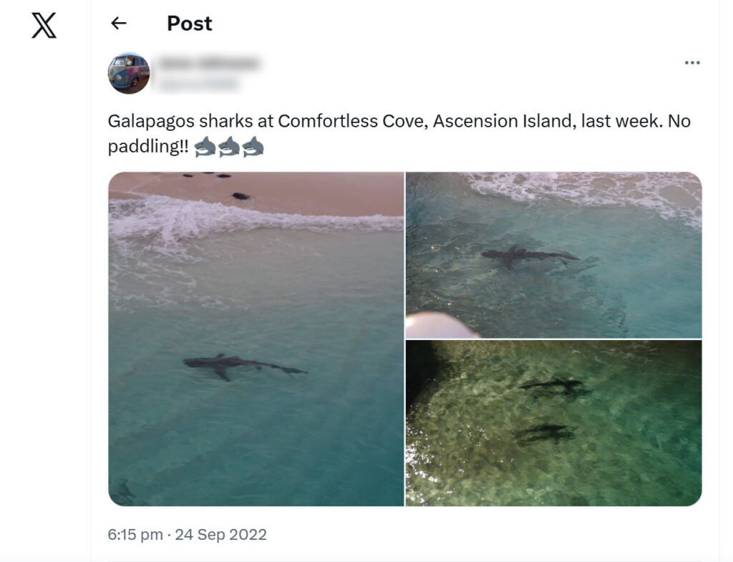Open the more options three-dot menu
733x562 pixels.
tap(691, 63)
